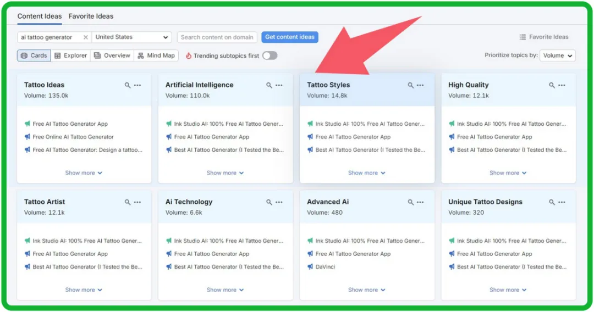This screenshot has width=594, height=312.
Task: Open the United States country dropdown
Action: [131, 37]
